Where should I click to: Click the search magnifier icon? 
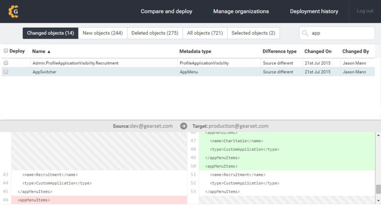306,33
